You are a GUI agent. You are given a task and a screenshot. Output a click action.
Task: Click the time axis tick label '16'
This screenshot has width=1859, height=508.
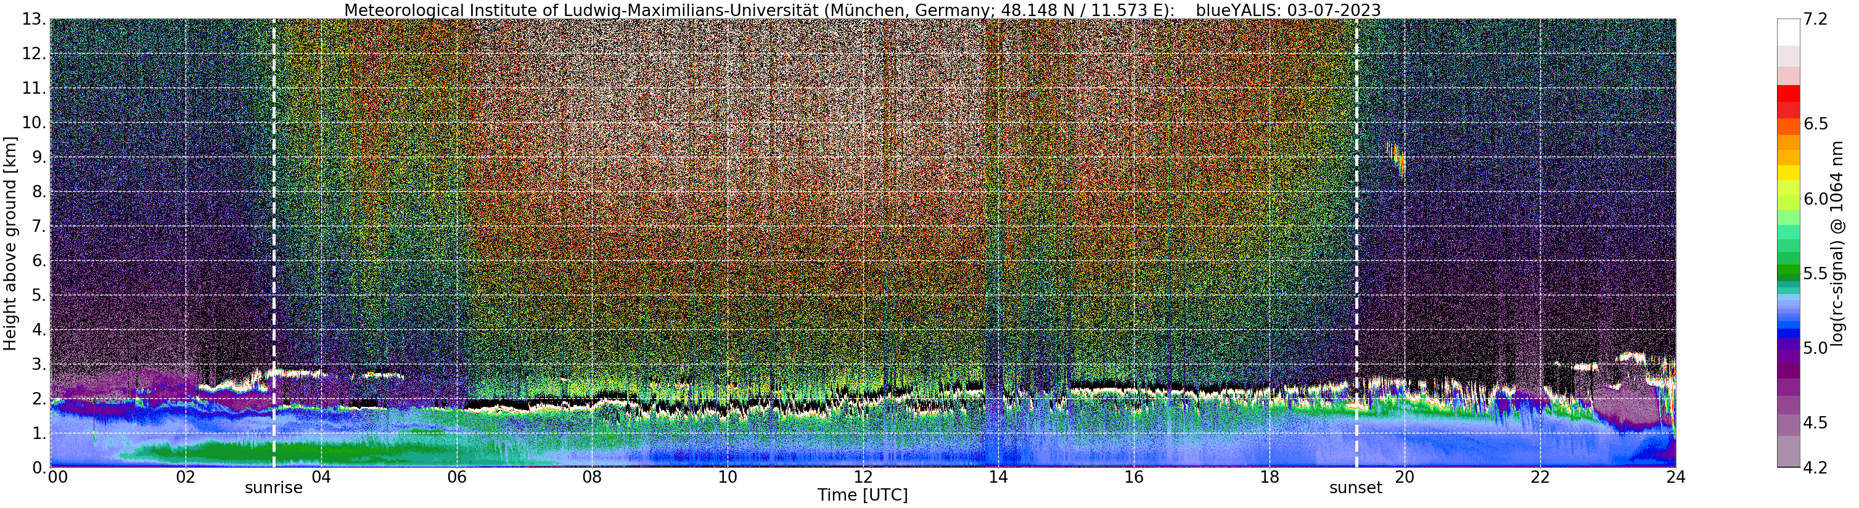point(1134,477)
